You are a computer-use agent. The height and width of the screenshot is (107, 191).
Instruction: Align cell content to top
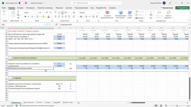coord(56,12)
